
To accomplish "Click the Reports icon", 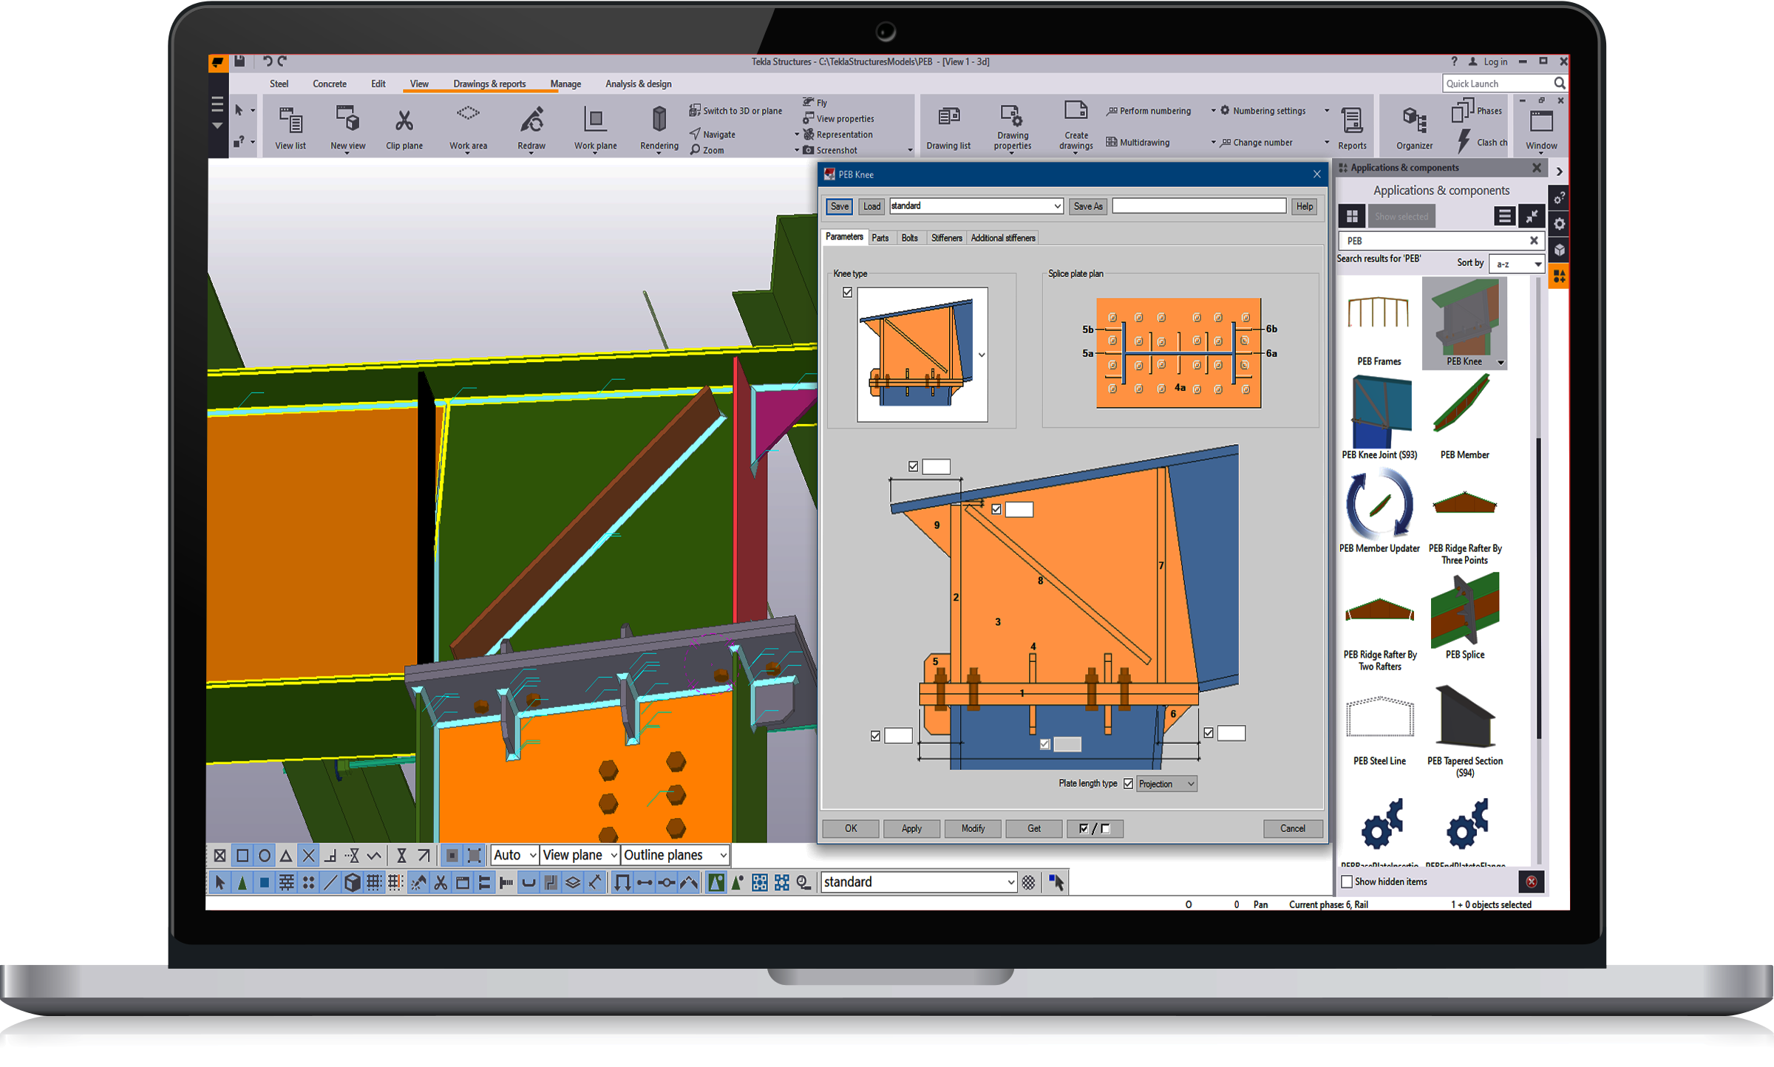I will tap(1352, 121).
